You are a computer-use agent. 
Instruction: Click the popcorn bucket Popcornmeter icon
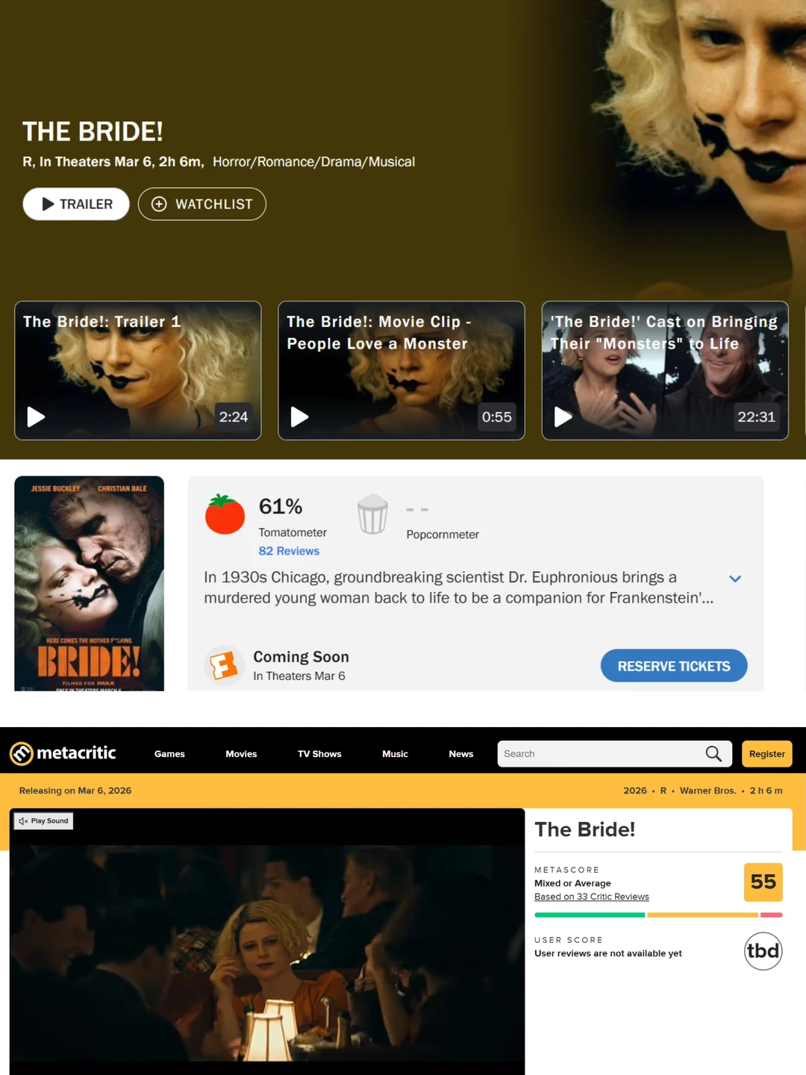[372, 514]
